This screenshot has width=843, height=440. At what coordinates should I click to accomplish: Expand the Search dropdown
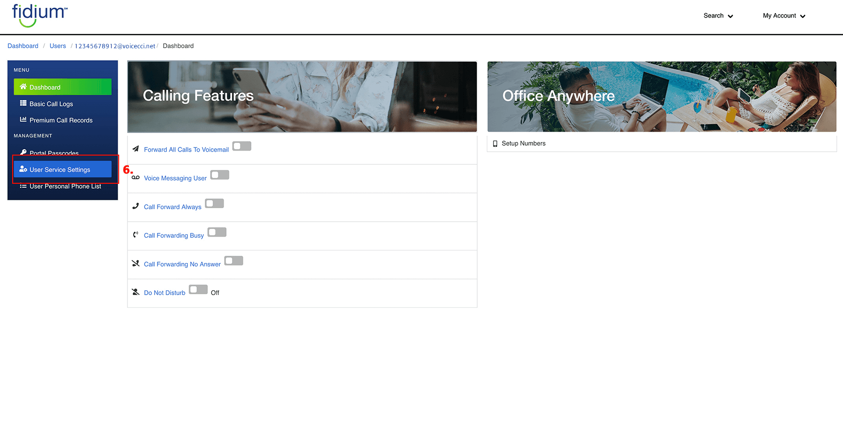(x=718, y=16)
